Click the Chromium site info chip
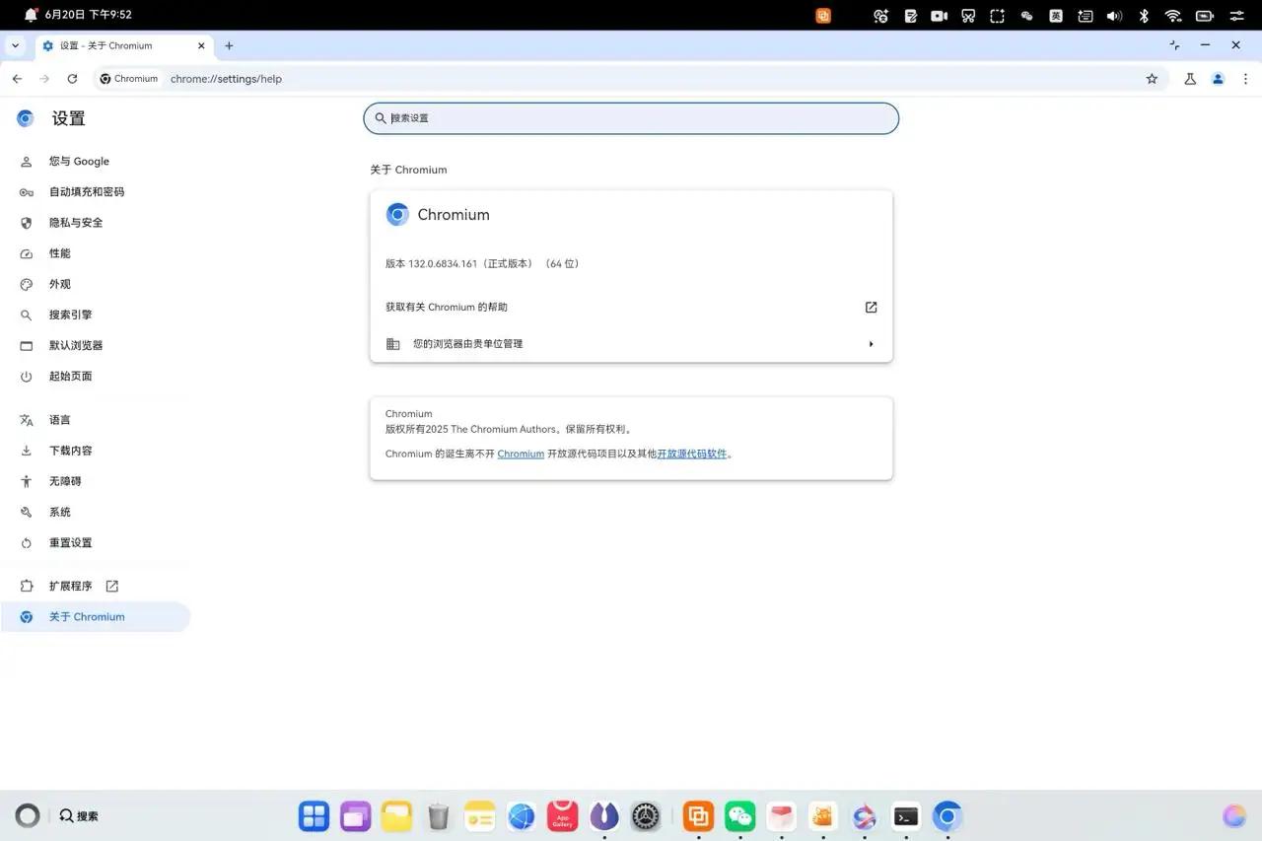The height and width of the screenshot is (841, 1262). (x=129, y=79)
